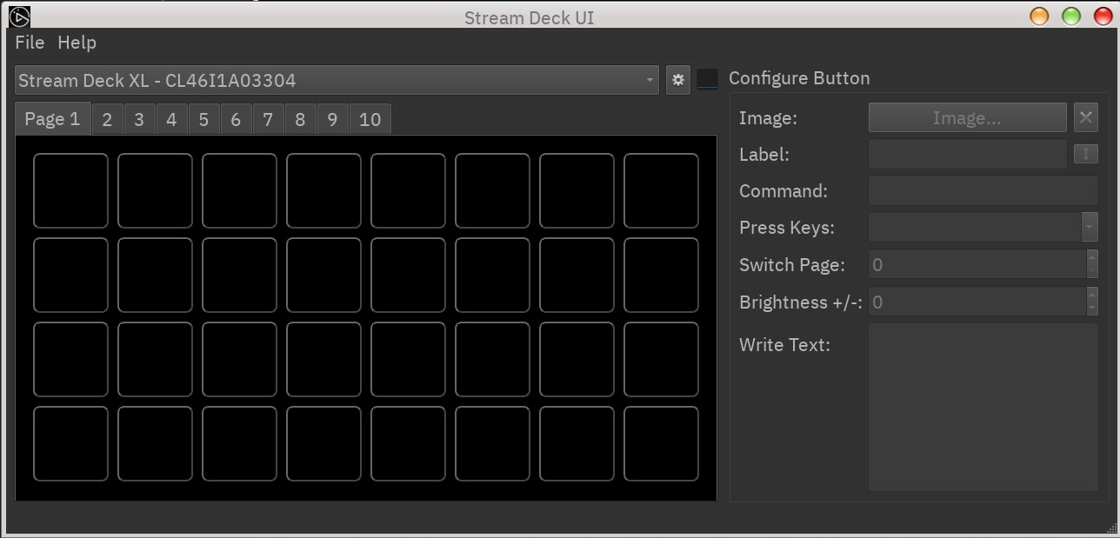
Task: Focus the Write Text area
Action: [983, 407]
